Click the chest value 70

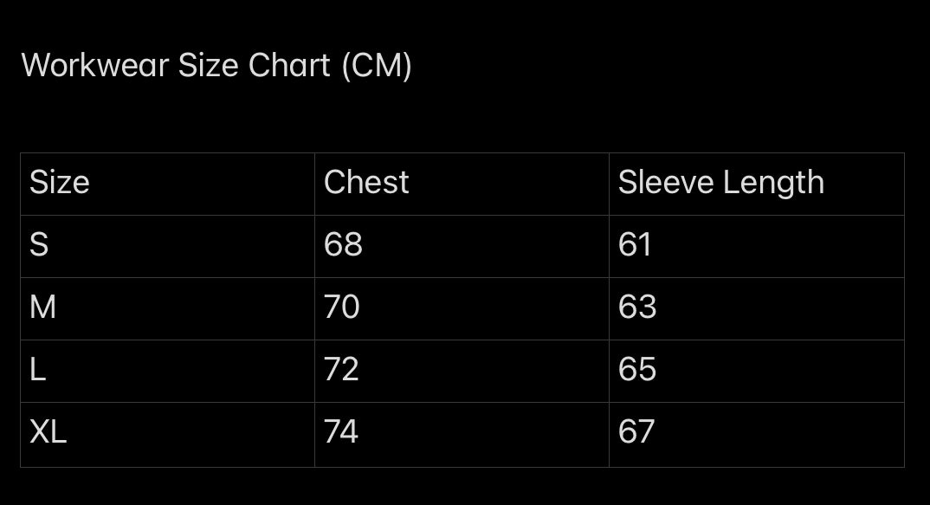click(x=342, y=308)
